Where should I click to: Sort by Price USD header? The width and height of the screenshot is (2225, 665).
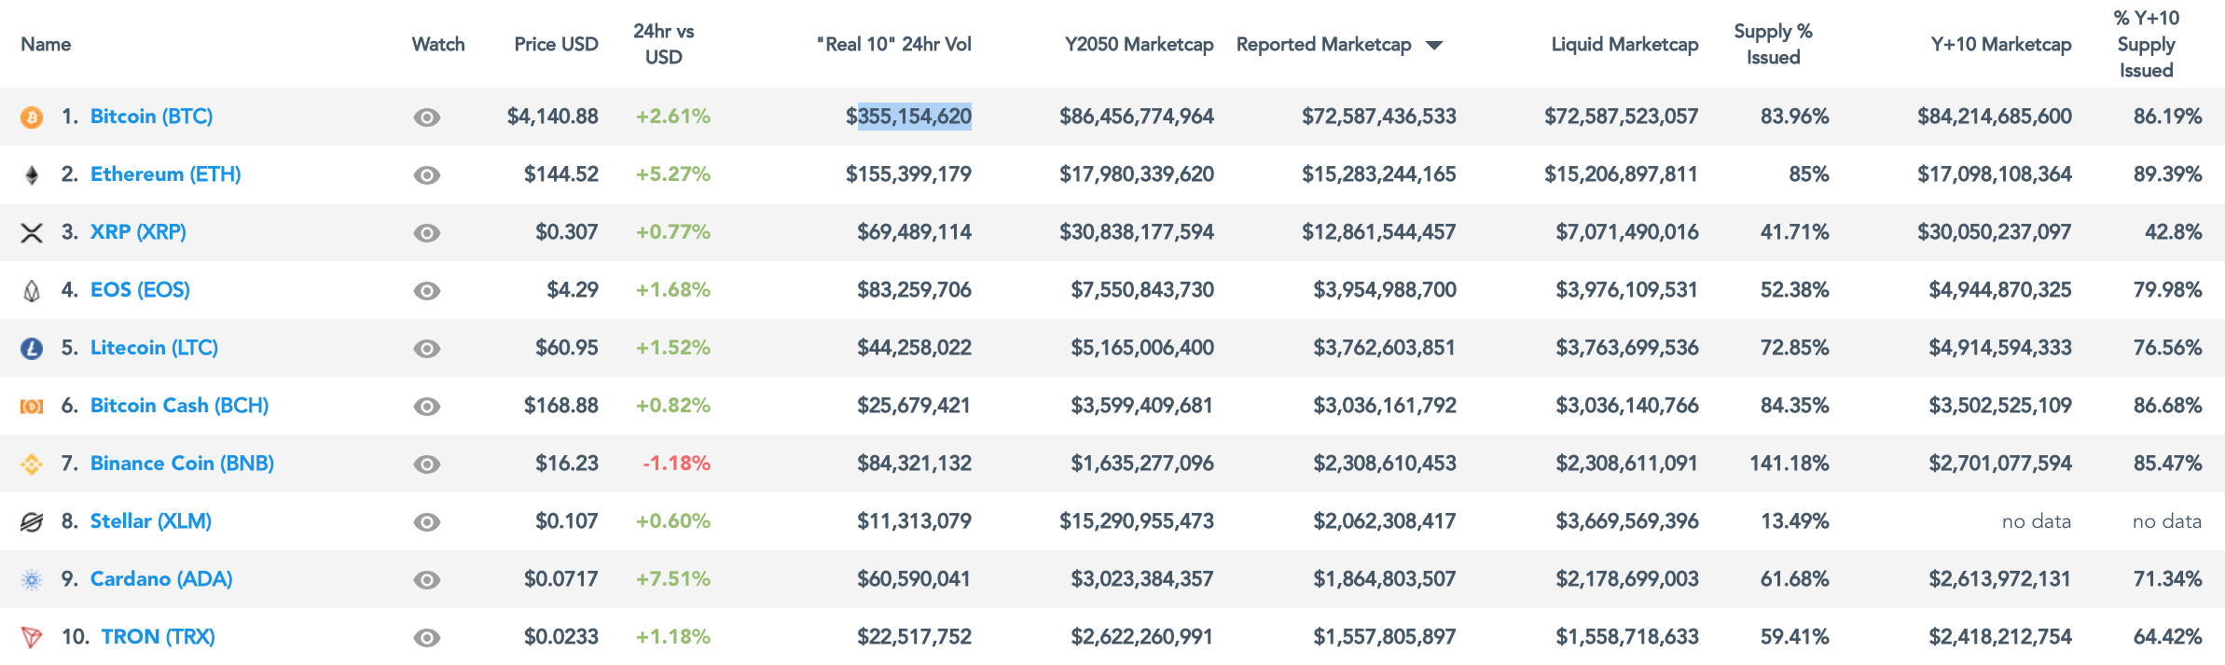click(556, 44)
